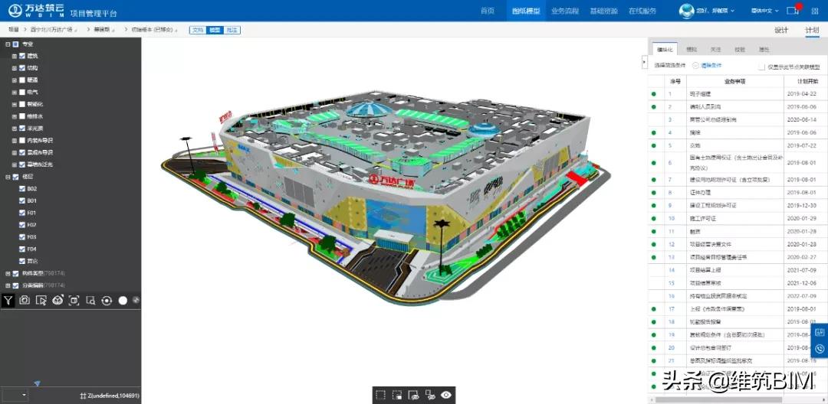Screen dimensions: 828x404
Task: Open the app grid icon at top right
Action: [x=815, y=11]
